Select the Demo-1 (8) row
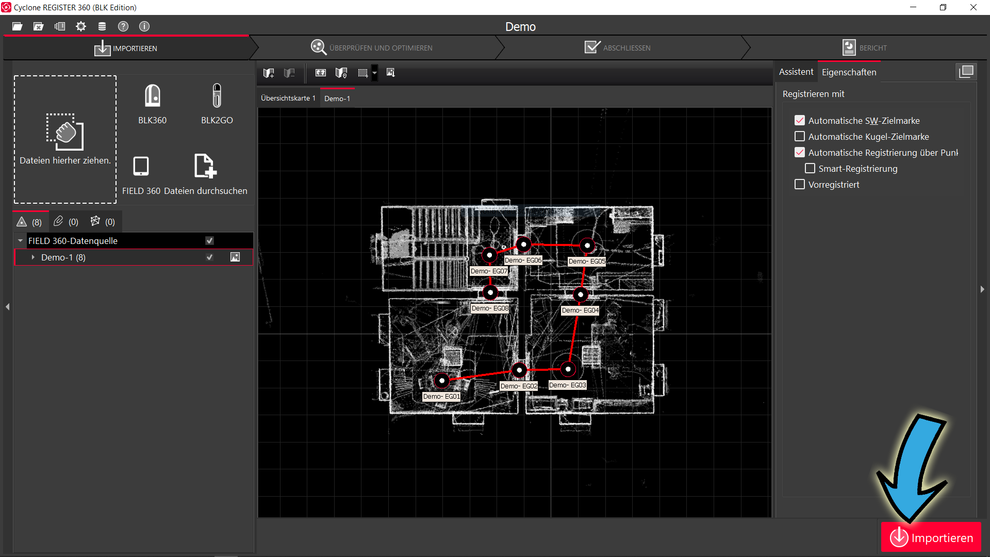990x557 pixels. coord(134,257)
